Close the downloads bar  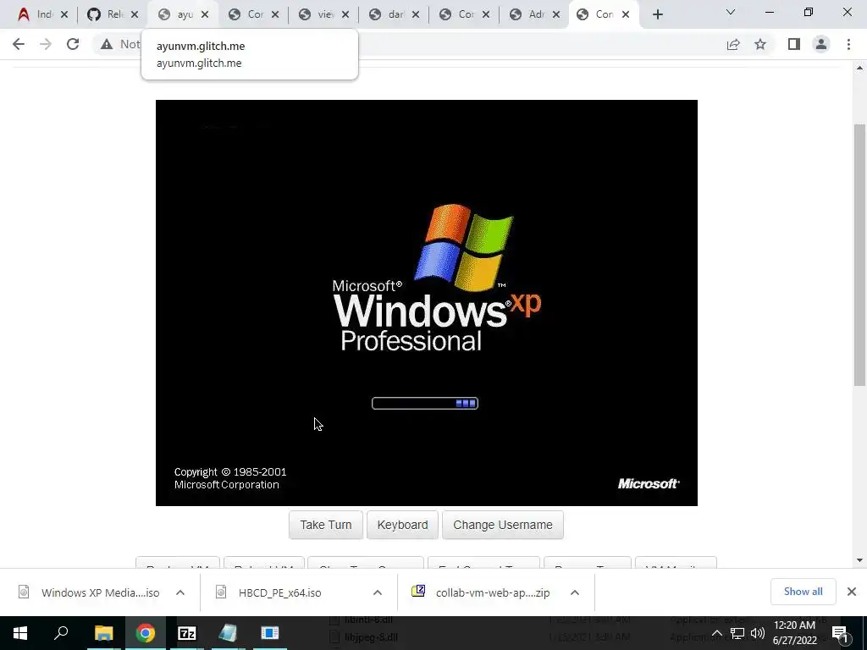click(852, 592)
